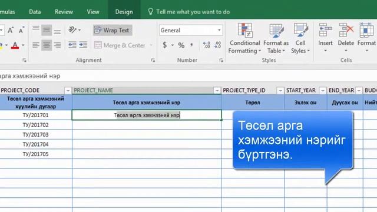Apply the red font color button
Screen dimensions: 377x212
point(15,45)
